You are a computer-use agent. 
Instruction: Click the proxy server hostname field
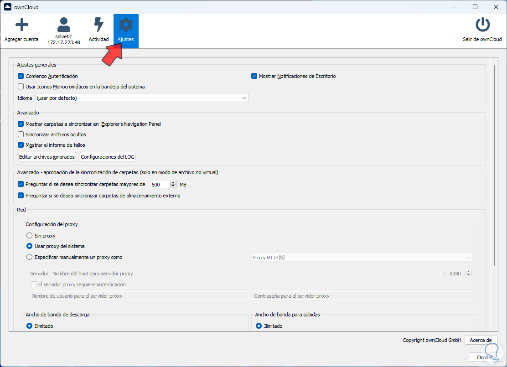click(246, 274)
